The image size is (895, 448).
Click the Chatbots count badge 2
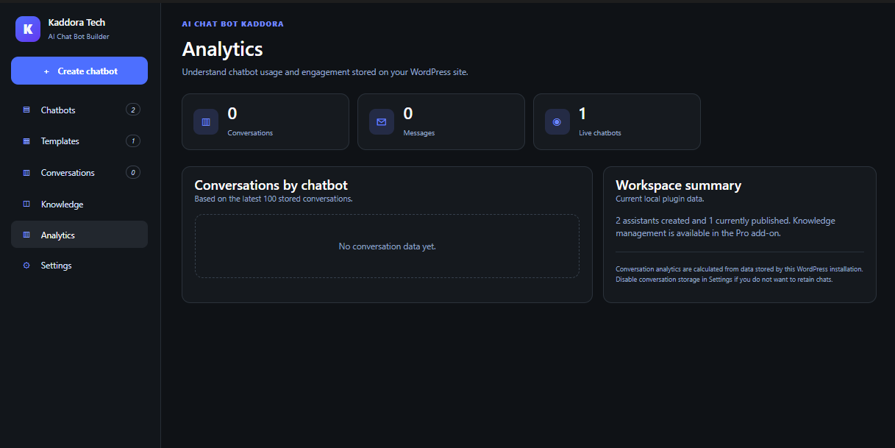pyautogui.click(x=132, y=110)
